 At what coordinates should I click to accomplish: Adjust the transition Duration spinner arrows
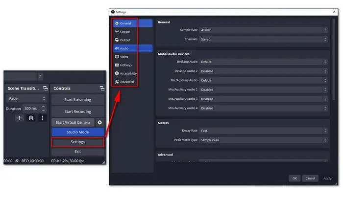click(x=44, y=108)
